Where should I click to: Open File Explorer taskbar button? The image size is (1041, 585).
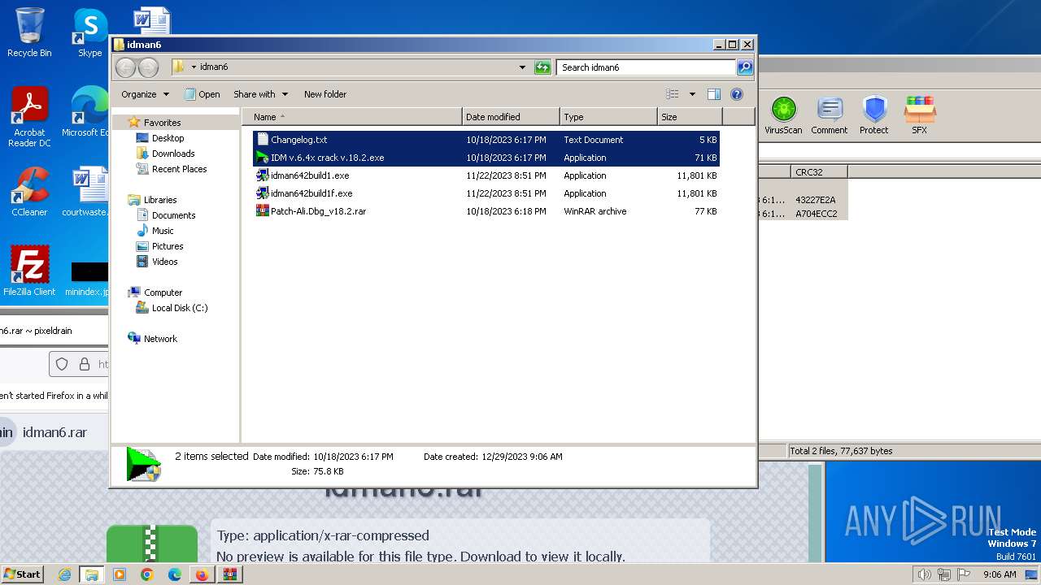click(92, 574)
